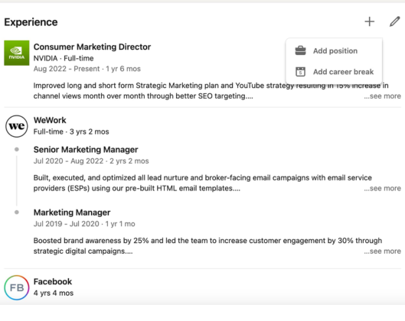This screenshot has width=405, height=321.
Task: Open the Facebook company name link
Action: click(53, 281)
